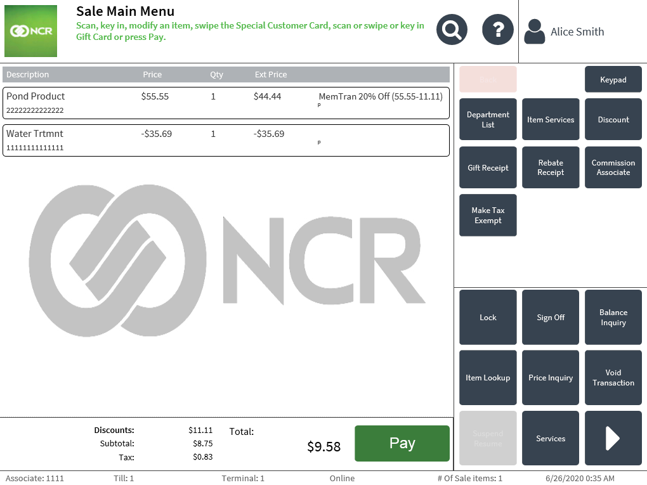
Task: Click Void Transaction
Action: (x=613, y=377)
